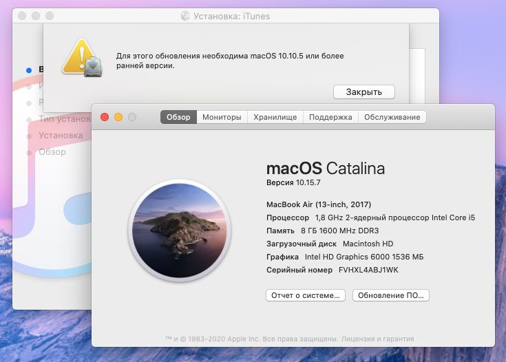The image size is (506, 362).
Task: Select the Обзор step in installer sidebar
Action: (52, 151)
